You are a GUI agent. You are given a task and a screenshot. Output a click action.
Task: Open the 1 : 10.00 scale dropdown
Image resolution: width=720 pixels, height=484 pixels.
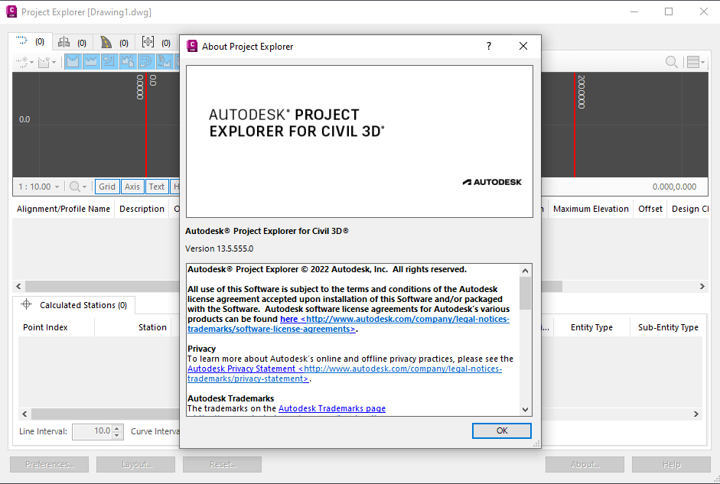pos(38,187)
